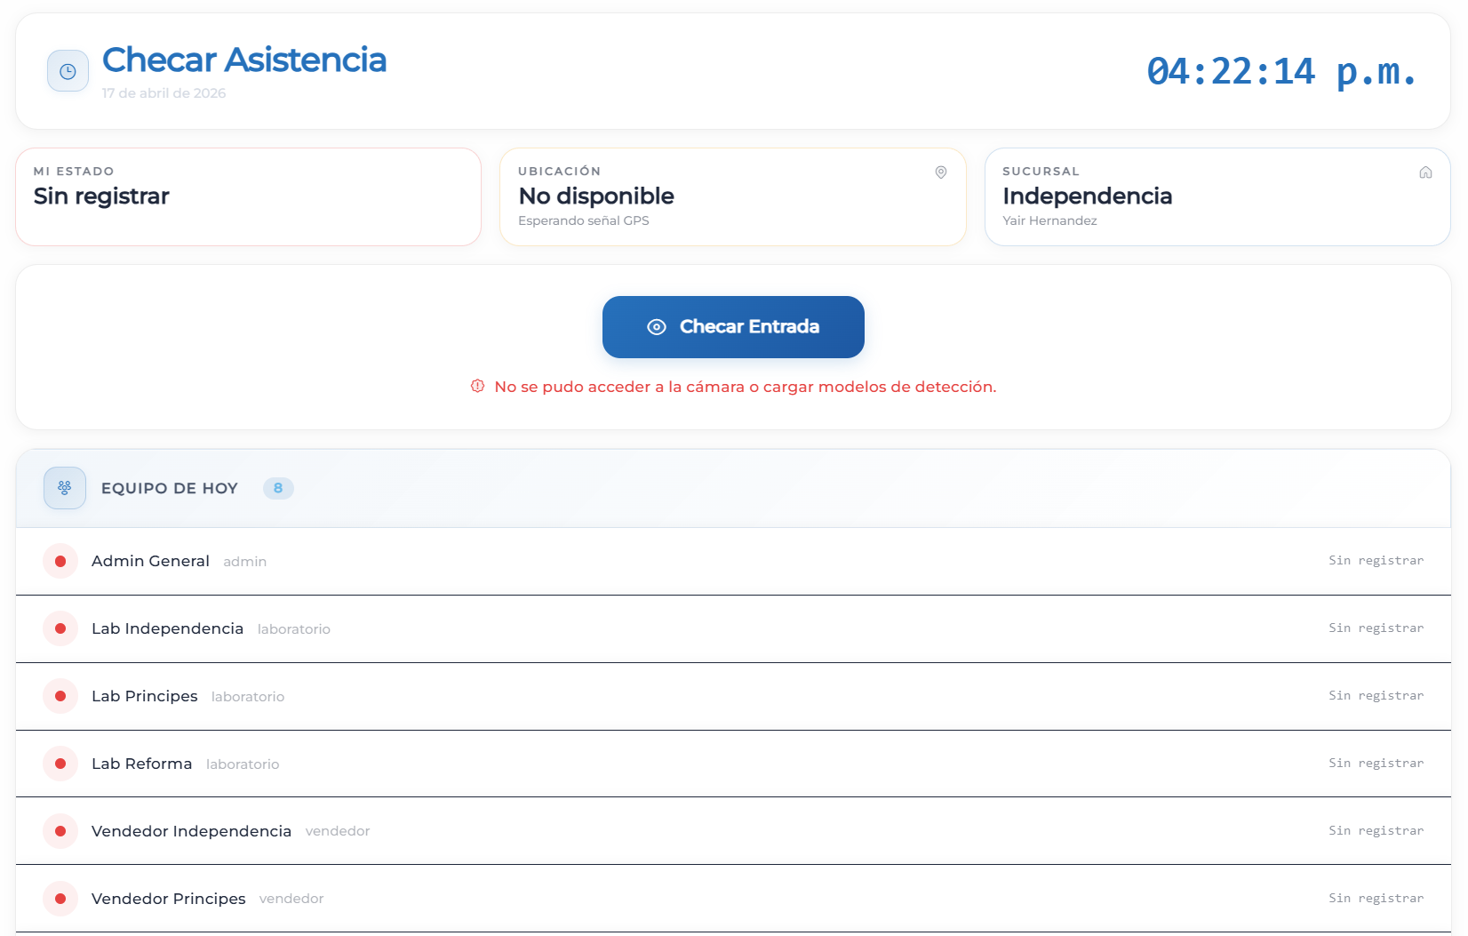
Task: Expand the Mi Estado card showing Sin registrar
Action: click(248, 196)
